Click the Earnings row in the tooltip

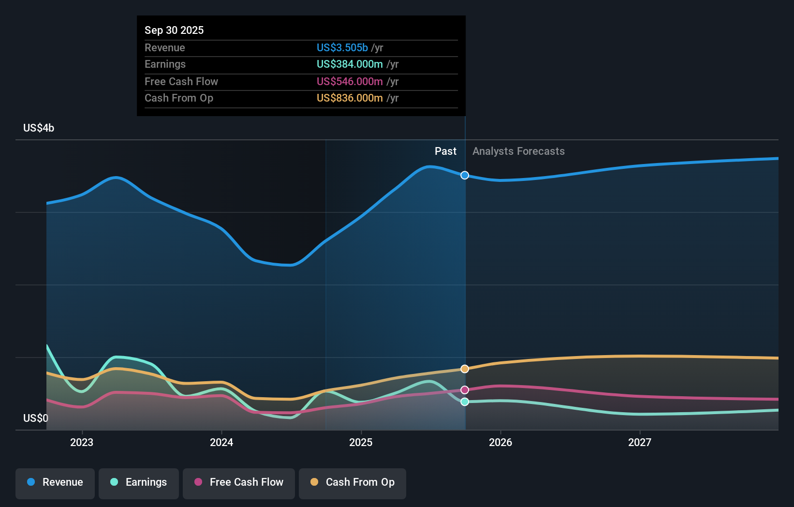click(x=300, y=64)
